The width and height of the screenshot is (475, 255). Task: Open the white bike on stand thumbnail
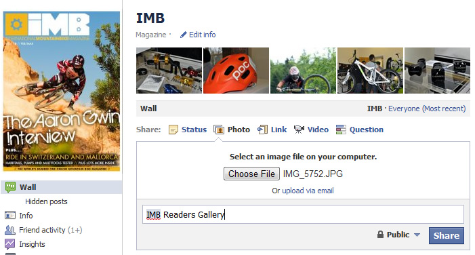pyautogui.click(x=370, y=71)
